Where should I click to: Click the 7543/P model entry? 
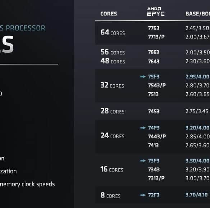click(157, 85)
